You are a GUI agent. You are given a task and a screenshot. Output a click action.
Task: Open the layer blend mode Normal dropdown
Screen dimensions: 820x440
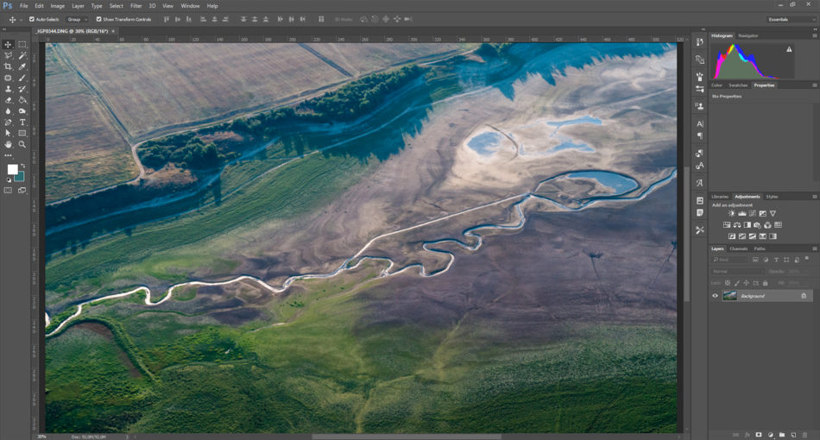pos(732,271)
